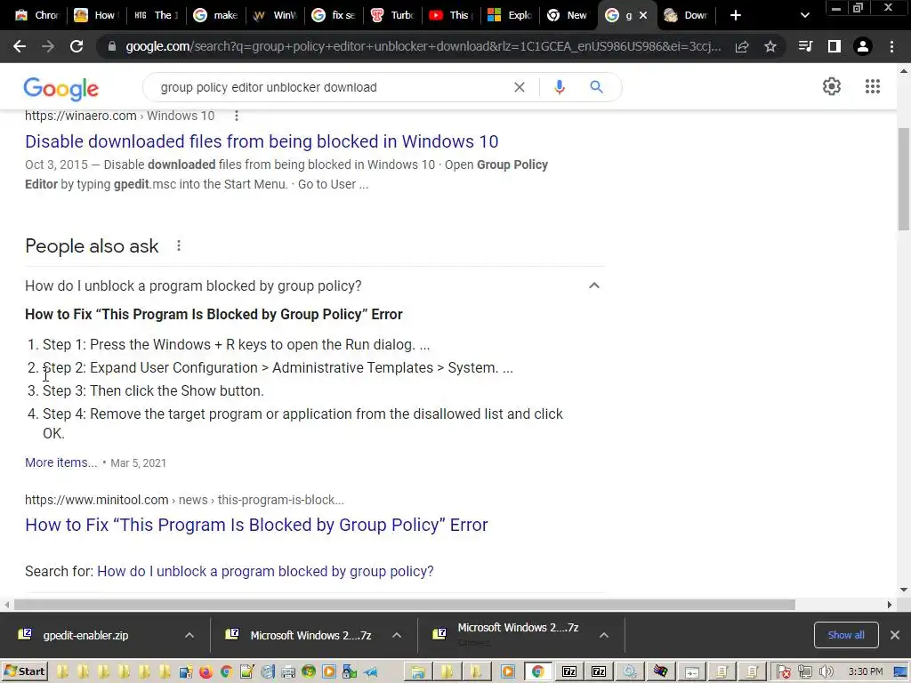The height and width of the screenshot is (683, 911).
Task: Close the downloads bar
Action: (x=895, y=635)
